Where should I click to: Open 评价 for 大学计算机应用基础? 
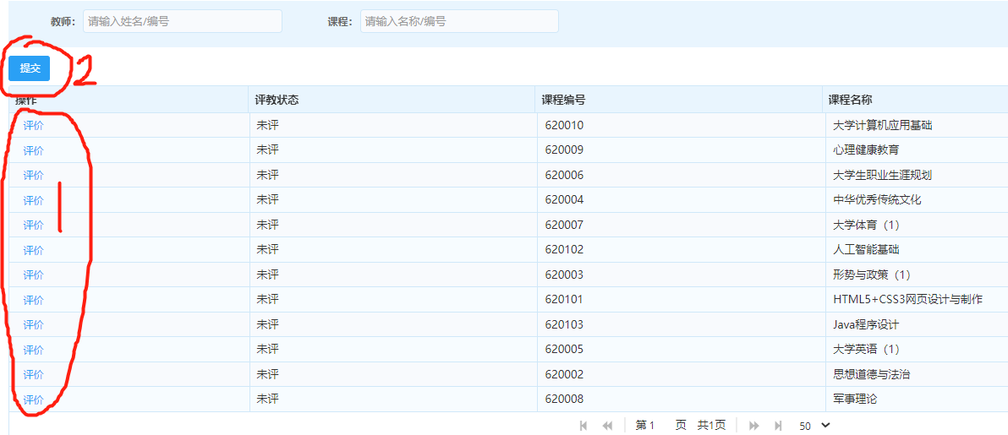click(33, 126)
